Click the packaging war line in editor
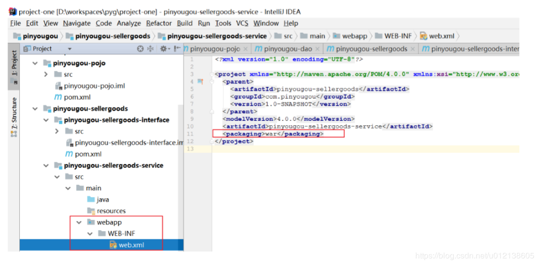 [x=273, y=134]
